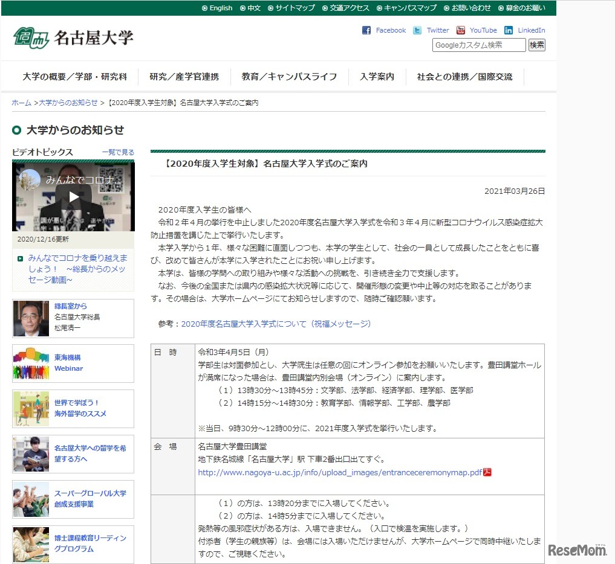Click the PDF icon beside map URL
Image resolution: width=615 pixels, height=564 pixels.
point(487,472)
